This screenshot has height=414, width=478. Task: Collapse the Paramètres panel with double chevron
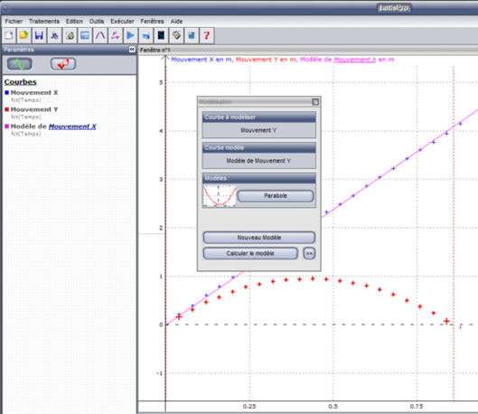pos(132,50)
